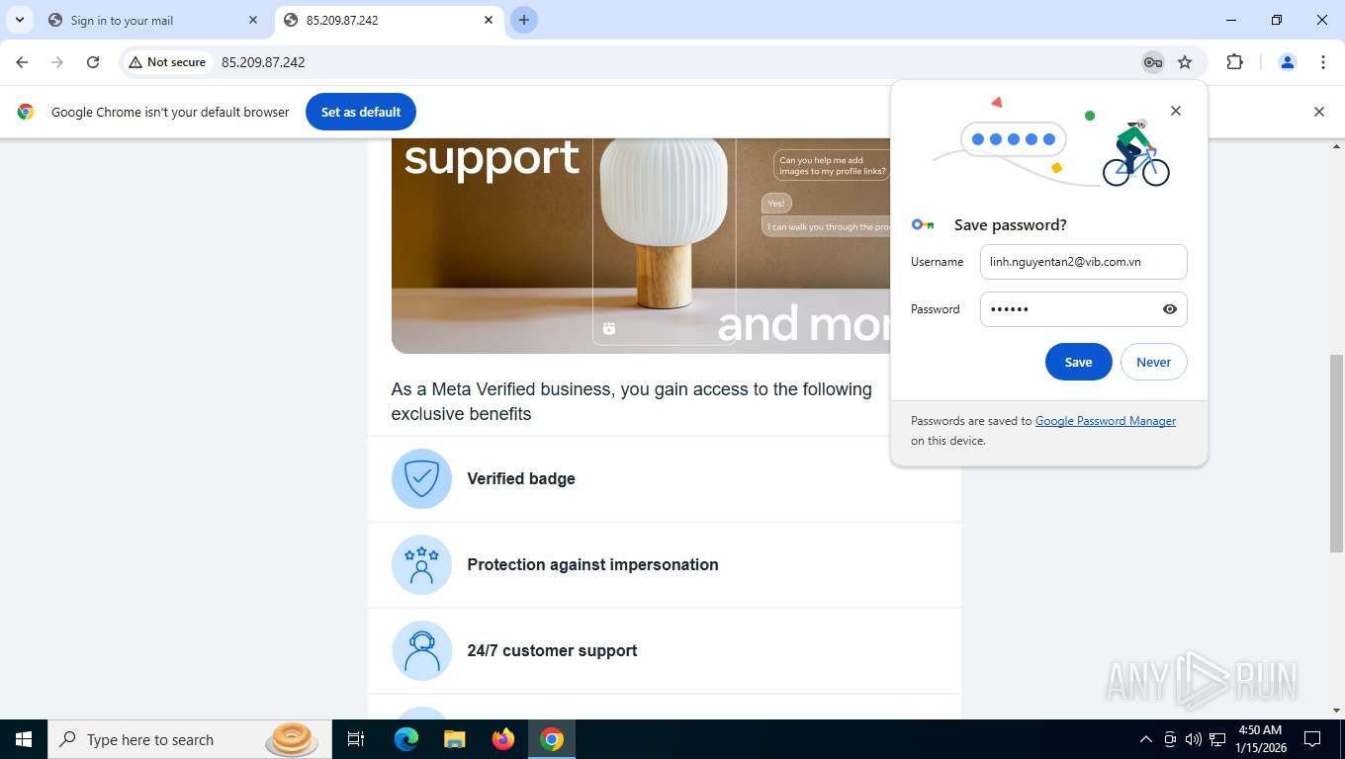1345x759 pixels.
Task: Click the password key icon in address bar
Action: tap(1152, 62)
